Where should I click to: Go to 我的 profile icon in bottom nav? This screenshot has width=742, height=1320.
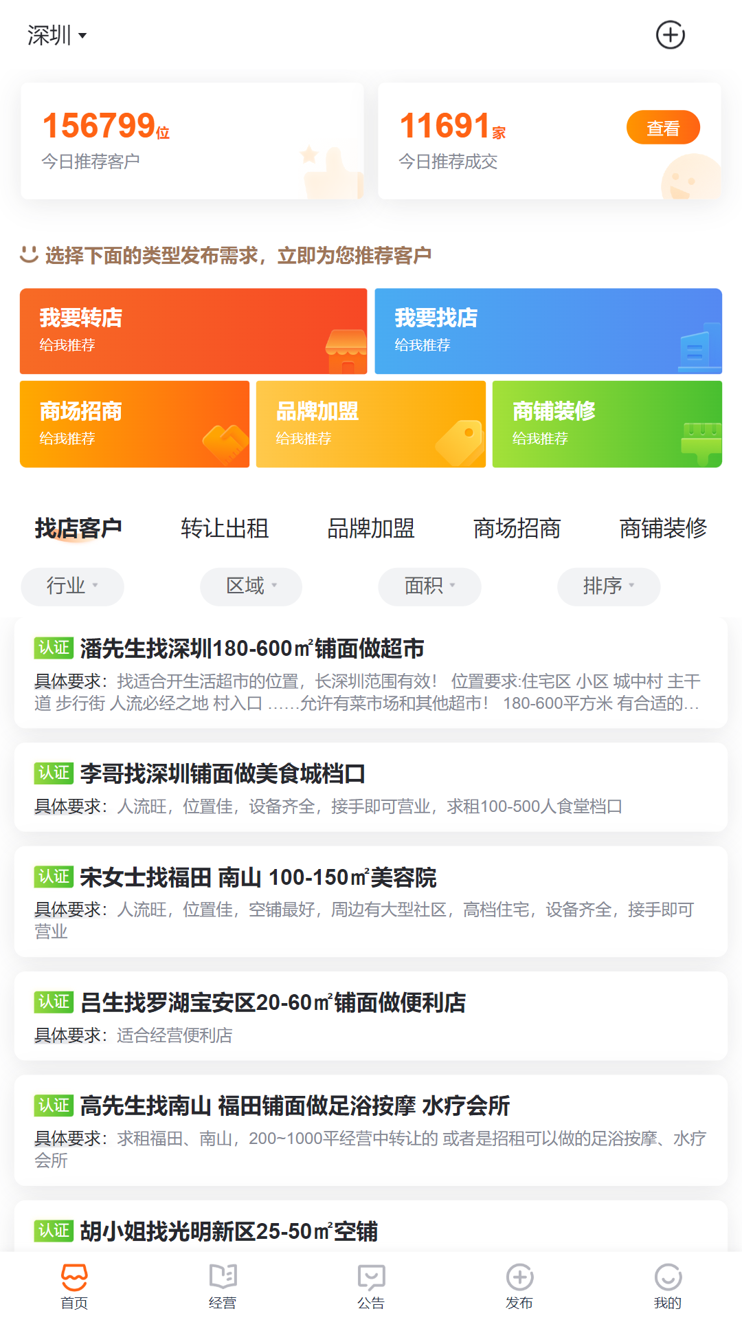668,1286
